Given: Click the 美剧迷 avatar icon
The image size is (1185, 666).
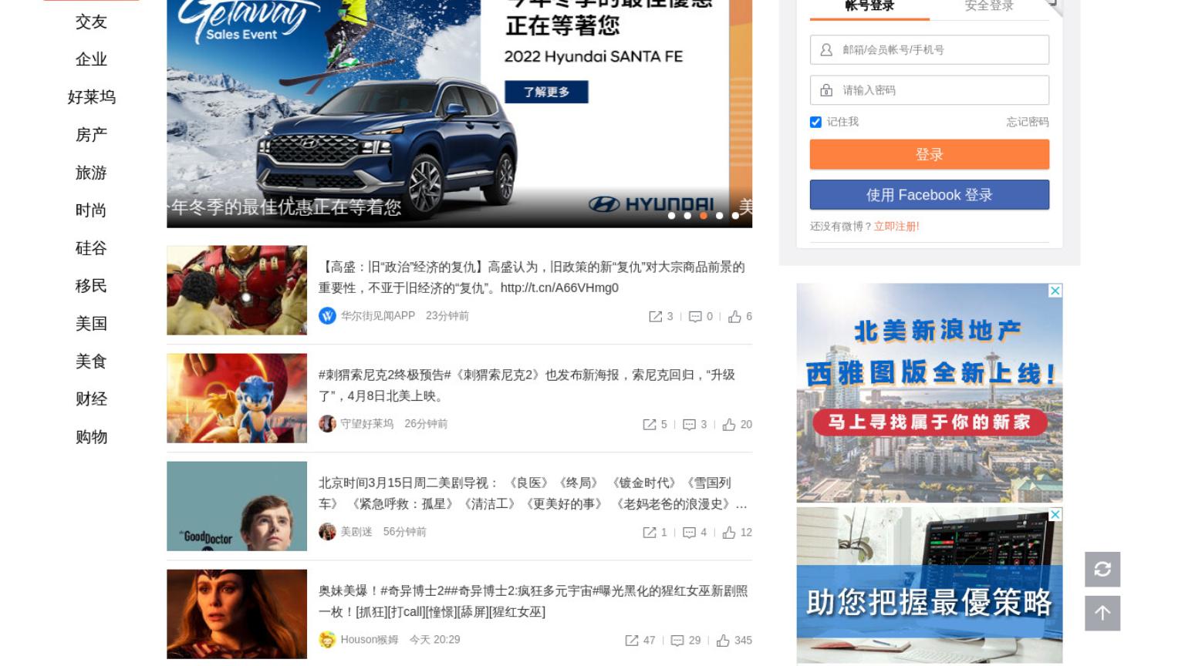Looking at the screenshot, I should pyautogui.click(x=327, y=531).
